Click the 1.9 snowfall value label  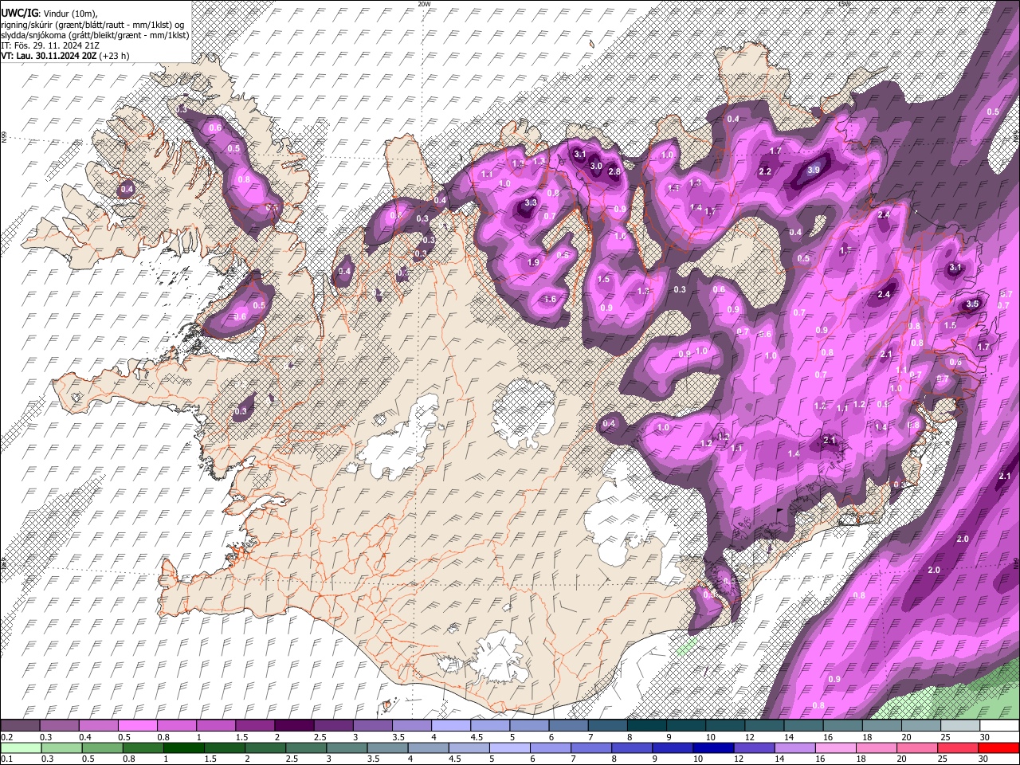pyautogui.click(x=534, y=262)
